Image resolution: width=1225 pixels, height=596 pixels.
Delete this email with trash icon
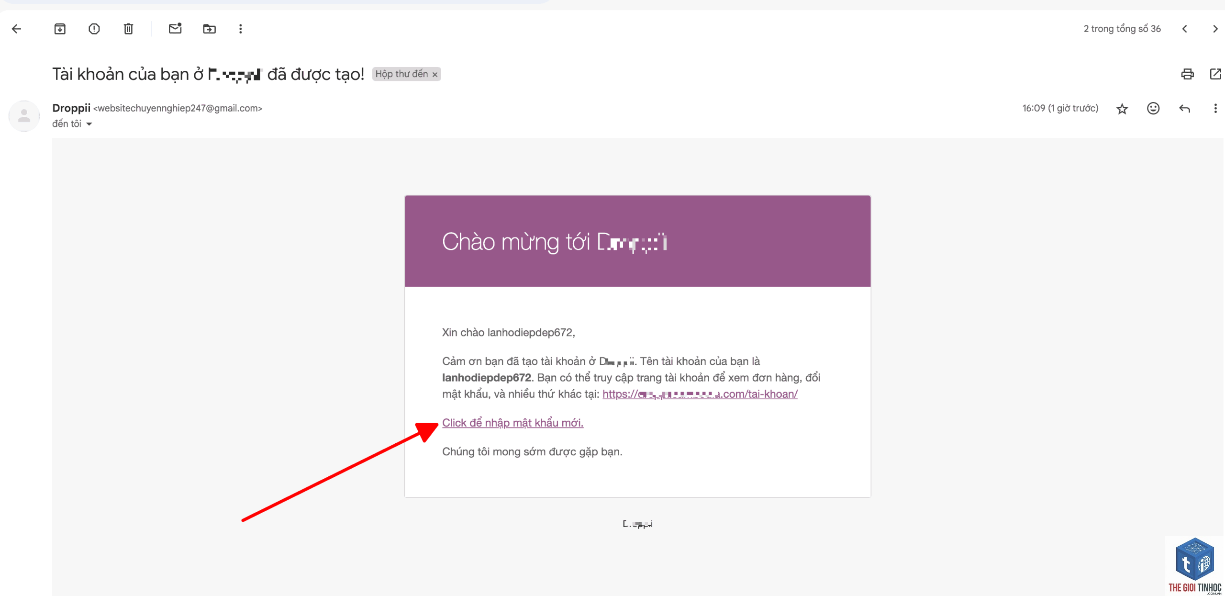(128, 29)
